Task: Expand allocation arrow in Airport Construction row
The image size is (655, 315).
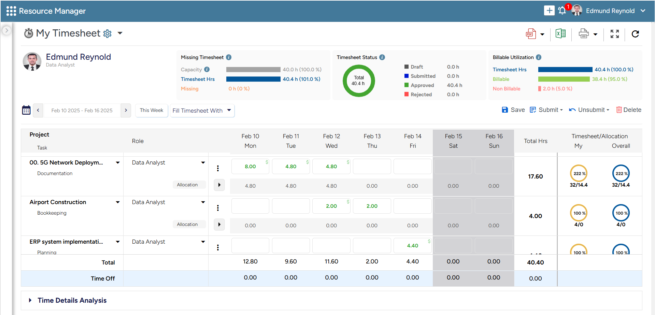Action: coord(219,224)
